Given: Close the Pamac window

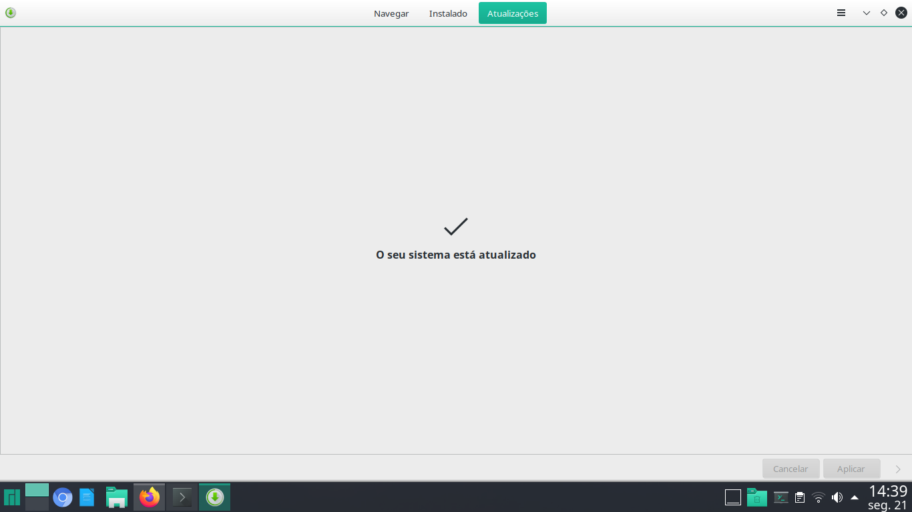Looking at the screenshot, I should 901,13.
